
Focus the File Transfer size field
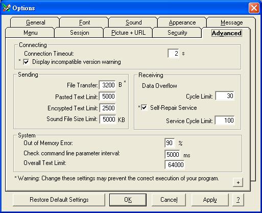click(x=107, y=85)
